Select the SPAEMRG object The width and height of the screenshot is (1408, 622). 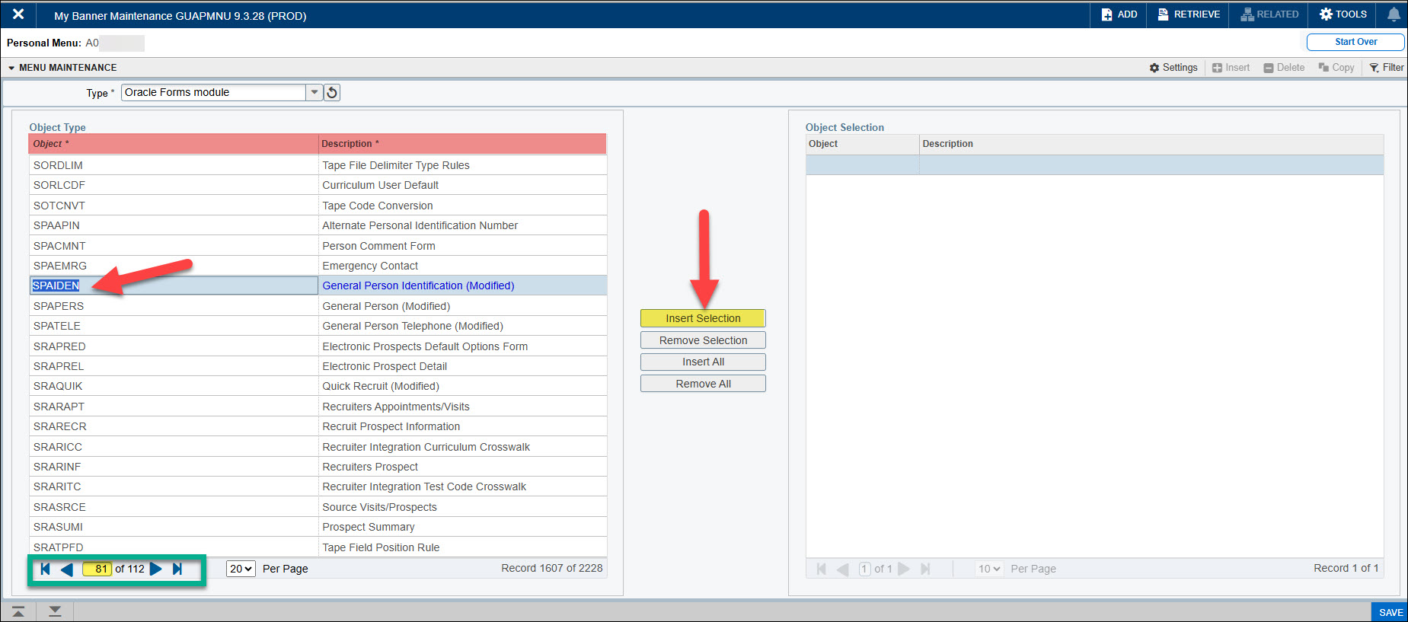[x=174, y=266]
